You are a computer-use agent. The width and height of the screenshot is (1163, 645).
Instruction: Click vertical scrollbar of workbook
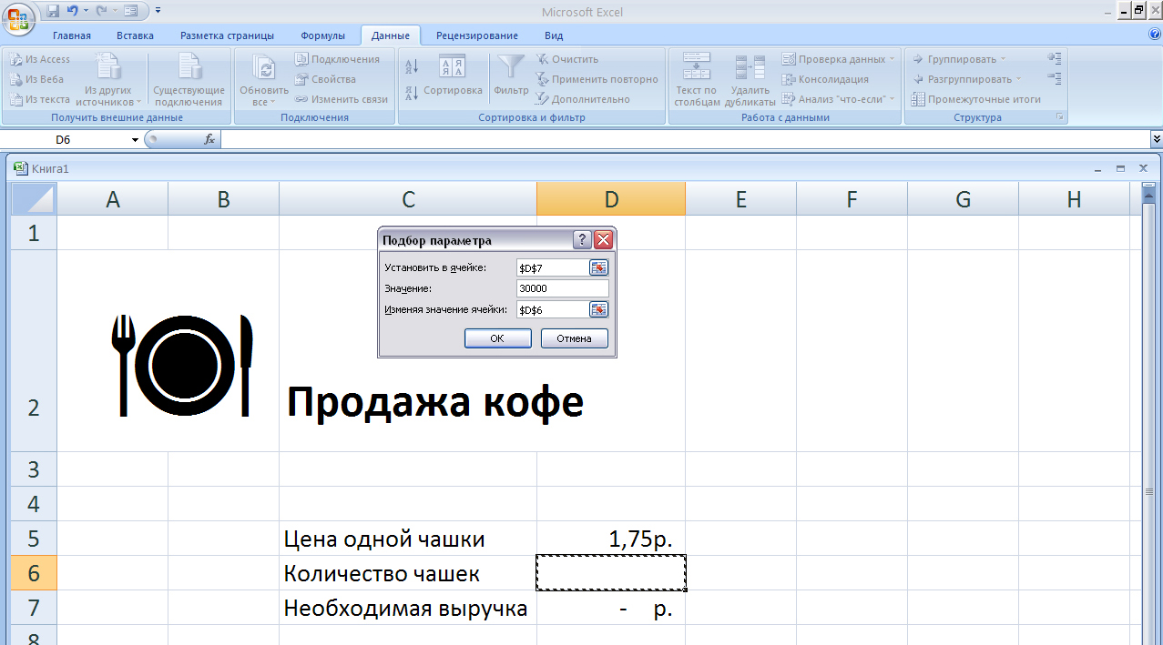click(1148, 418)
